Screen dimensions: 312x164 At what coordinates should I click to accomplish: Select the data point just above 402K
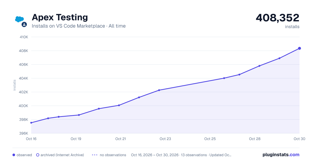(x=159, y=90)
